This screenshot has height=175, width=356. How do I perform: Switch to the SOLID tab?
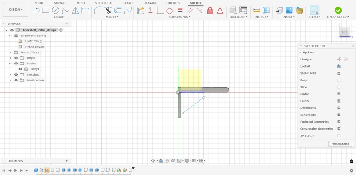pyautogui.click(x=39, y=3)
